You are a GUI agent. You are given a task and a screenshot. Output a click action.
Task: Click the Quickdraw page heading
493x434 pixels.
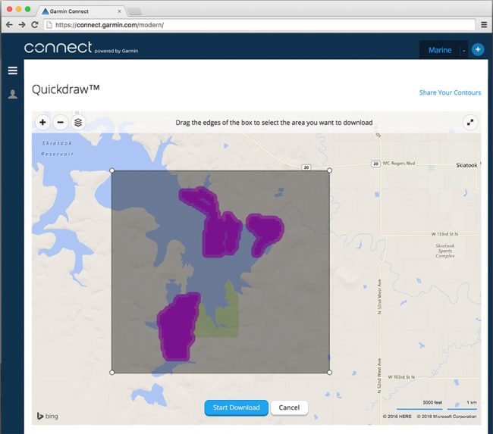point(66,89)
